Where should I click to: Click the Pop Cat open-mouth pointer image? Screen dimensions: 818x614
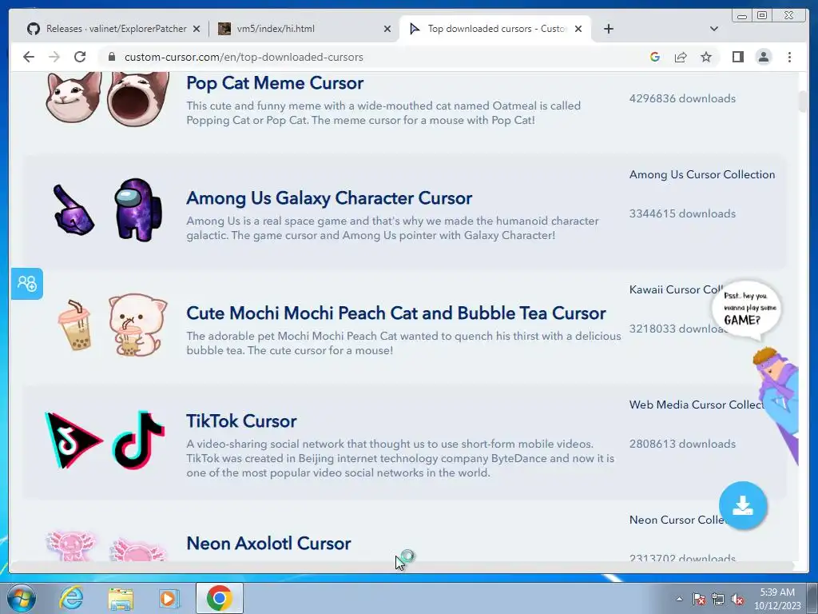pyautogui.click(x=138, y=99)
